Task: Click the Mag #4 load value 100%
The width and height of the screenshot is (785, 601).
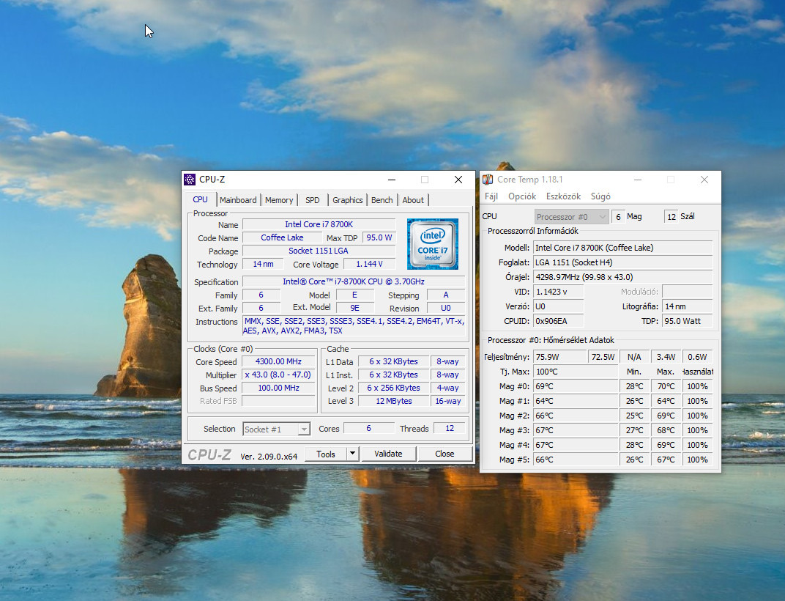Action: point(697,445)
